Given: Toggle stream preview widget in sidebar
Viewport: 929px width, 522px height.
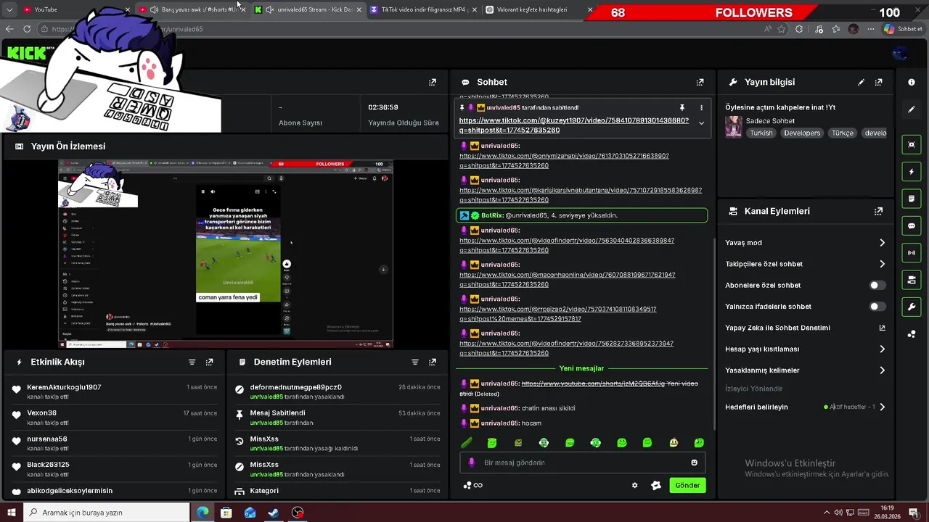Looking at the screenshot, I should click(x=912, y=144).
